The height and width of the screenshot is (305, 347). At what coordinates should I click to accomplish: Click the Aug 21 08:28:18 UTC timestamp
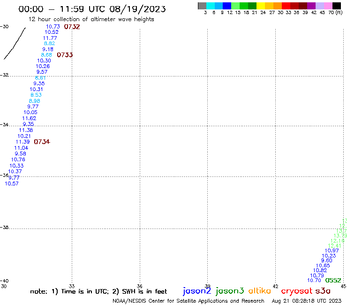coord(307,301)
